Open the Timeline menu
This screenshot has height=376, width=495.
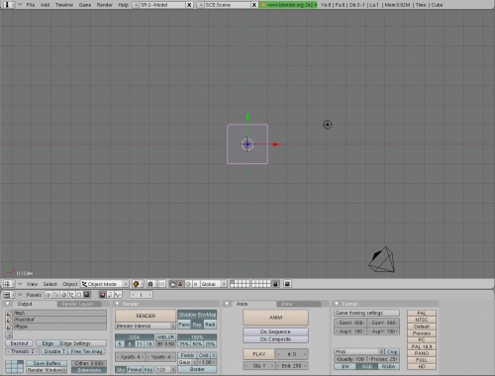[64, 5]
